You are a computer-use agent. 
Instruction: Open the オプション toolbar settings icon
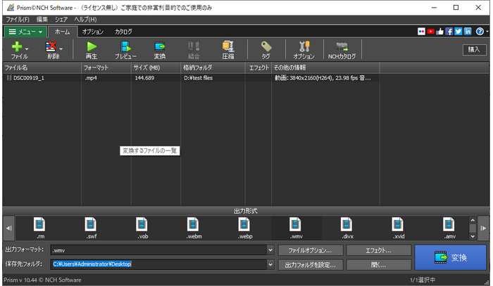point(304,48)
